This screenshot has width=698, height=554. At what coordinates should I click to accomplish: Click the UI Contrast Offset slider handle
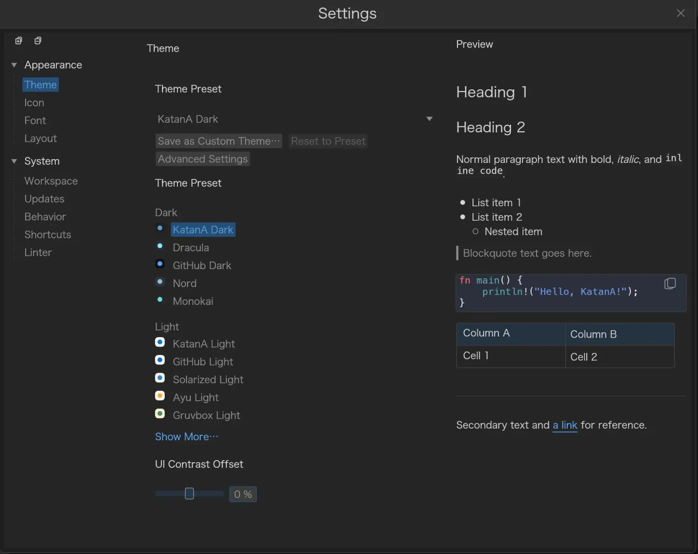189,494
